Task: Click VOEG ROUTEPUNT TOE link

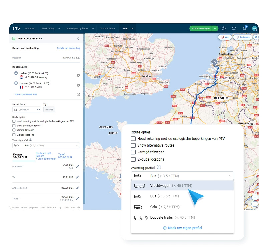Action: [26, 94]
